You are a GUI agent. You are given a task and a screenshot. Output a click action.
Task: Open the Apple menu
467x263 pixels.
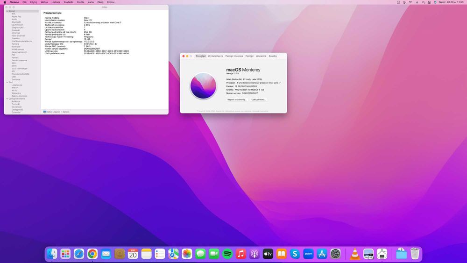click(x=5, y=2)
